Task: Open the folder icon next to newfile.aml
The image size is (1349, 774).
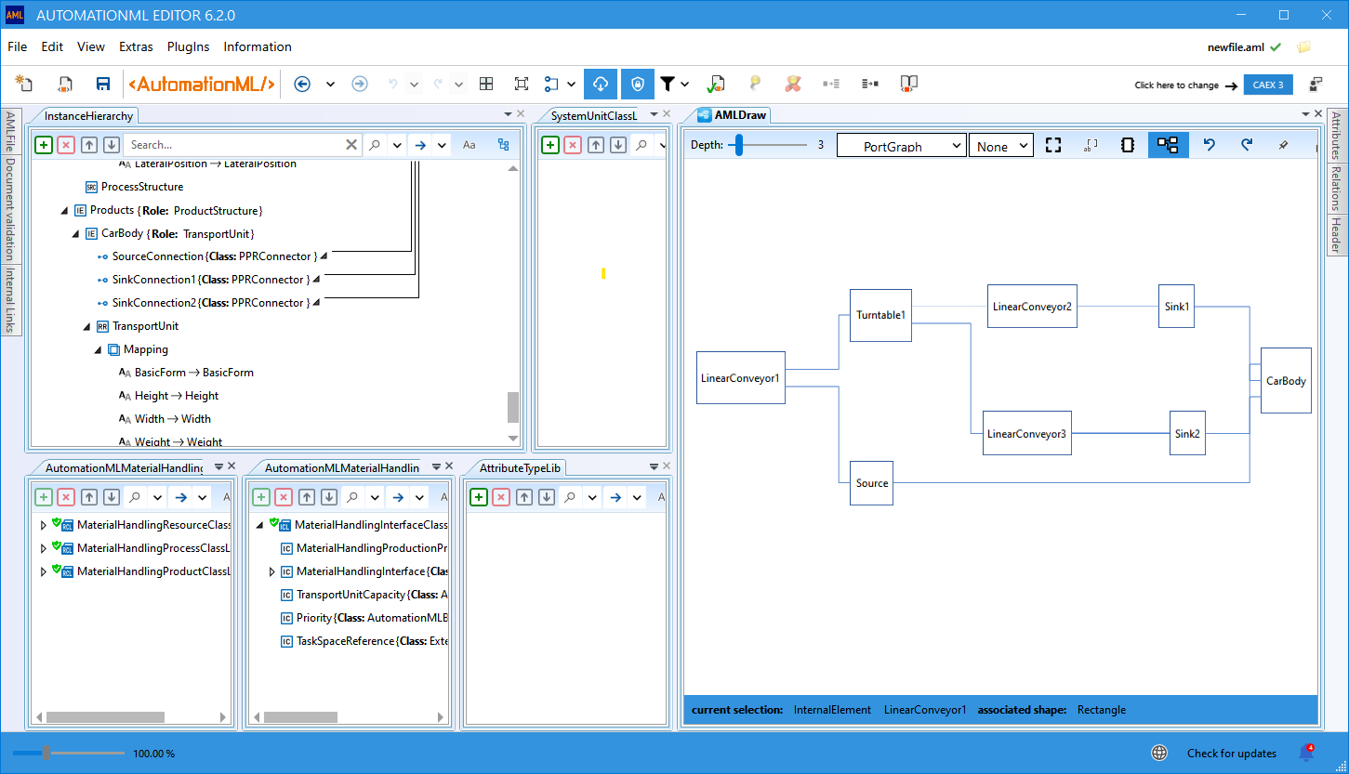Action: click(x=1304, y=46)
